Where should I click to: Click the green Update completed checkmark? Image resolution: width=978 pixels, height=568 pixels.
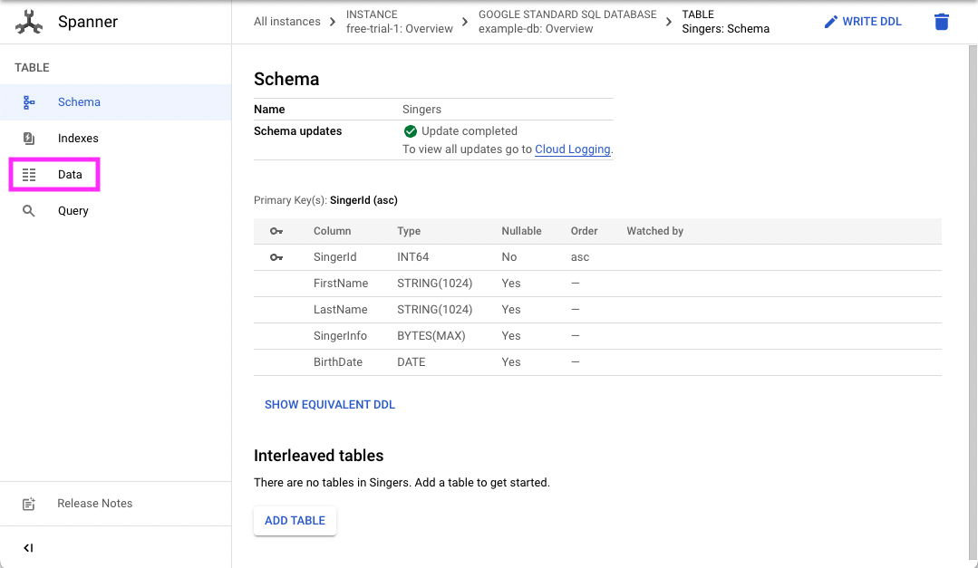tap(410, 130)
